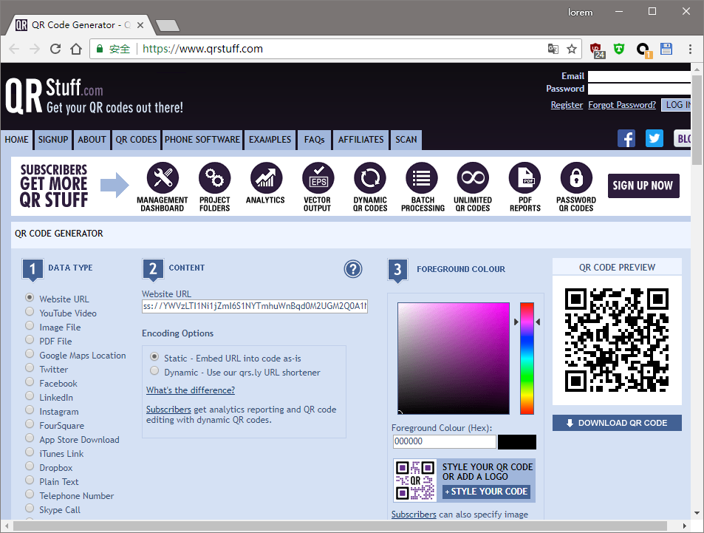
Task: Click the Foreground Colour hex input field
Action: [x=445, y=441]
